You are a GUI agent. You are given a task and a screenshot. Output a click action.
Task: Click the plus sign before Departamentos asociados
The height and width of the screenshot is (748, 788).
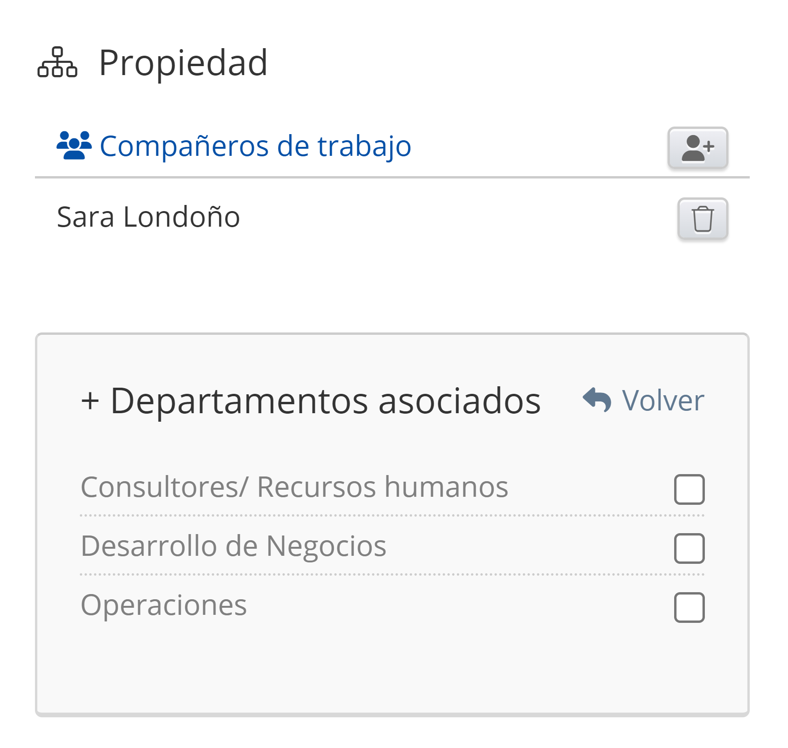click(x=90, y=401)
